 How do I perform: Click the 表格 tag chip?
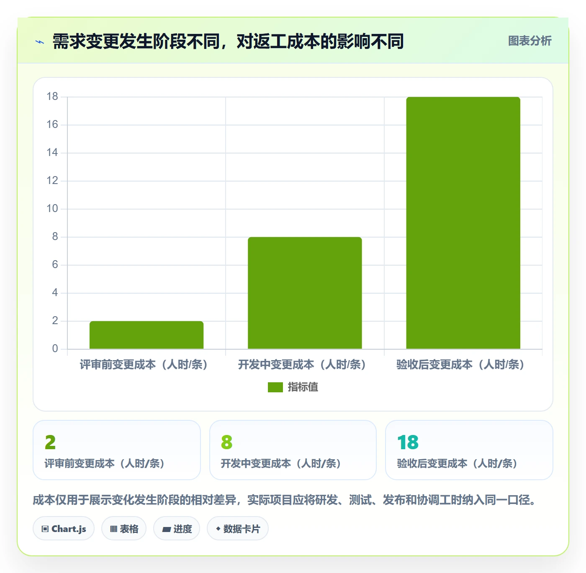click(124, 529)
